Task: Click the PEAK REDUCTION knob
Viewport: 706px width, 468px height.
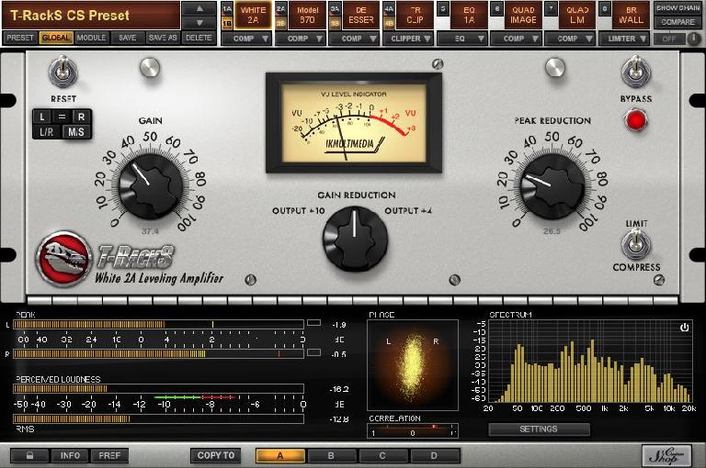Action: (x=552, y=186)
